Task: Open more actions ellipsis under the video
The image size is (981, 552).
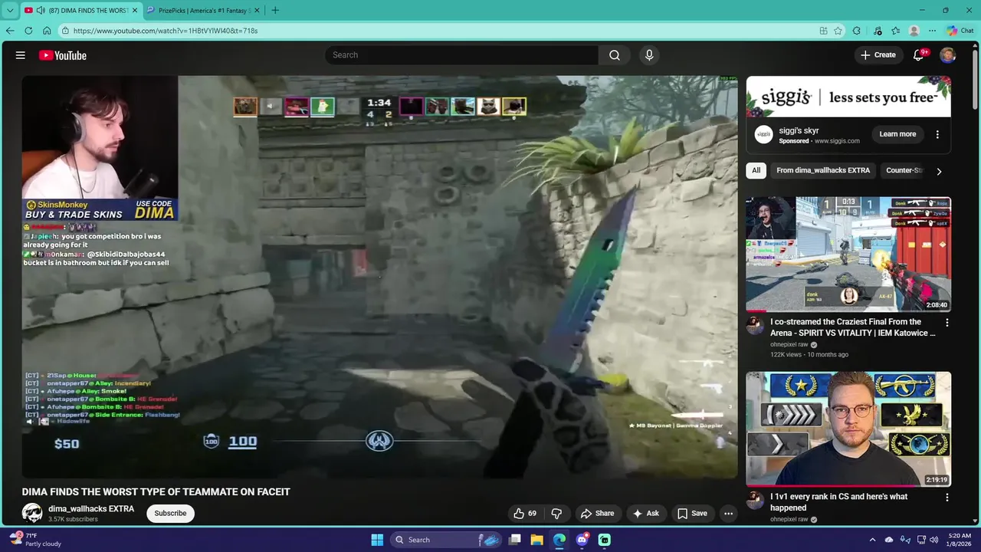Action: coord(729,514)
